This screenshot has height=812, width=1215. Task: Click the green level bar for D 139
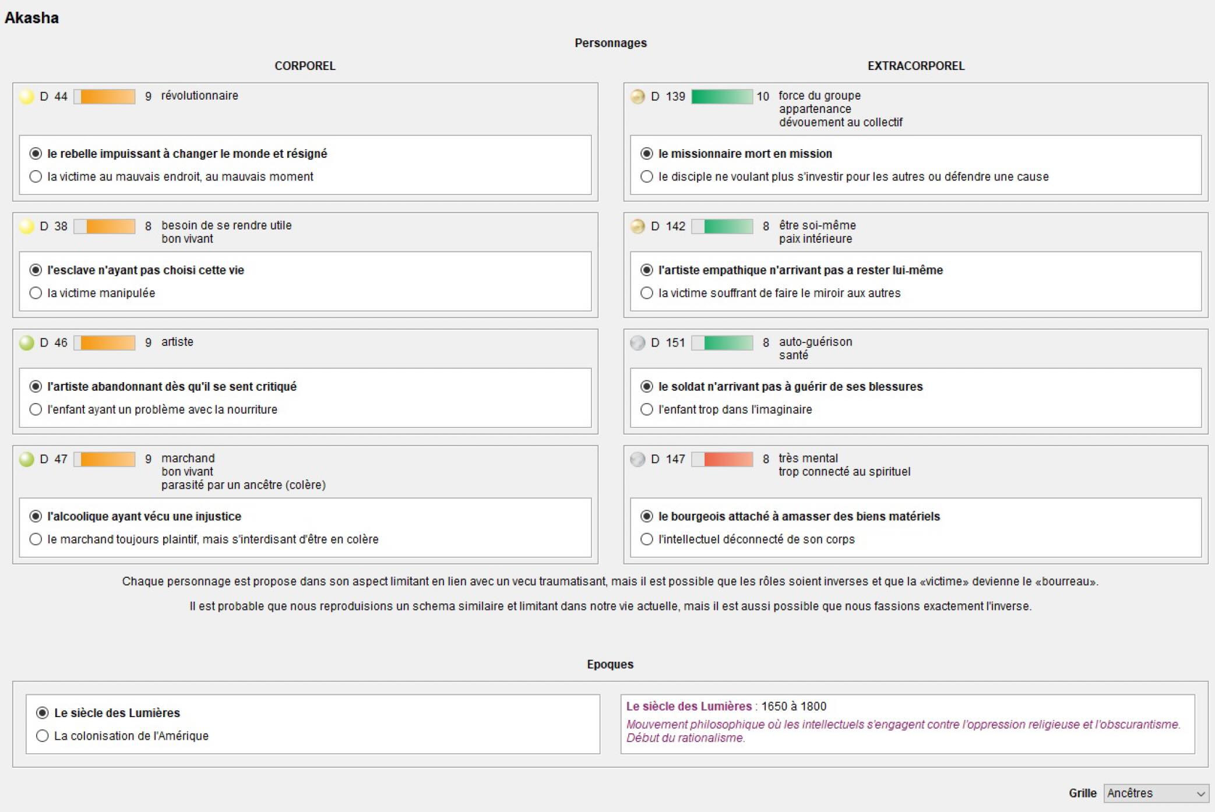(722, 97)
